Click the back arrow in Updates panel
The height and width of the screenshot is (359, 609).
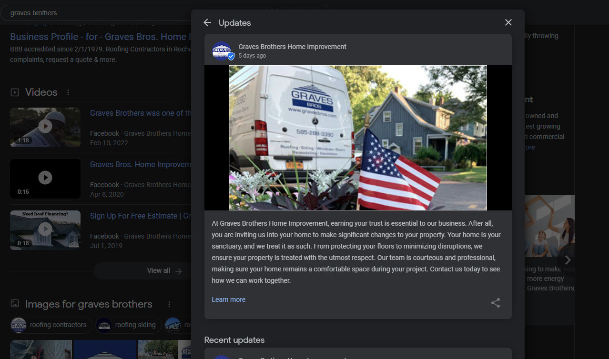click(x=207, y=23)
